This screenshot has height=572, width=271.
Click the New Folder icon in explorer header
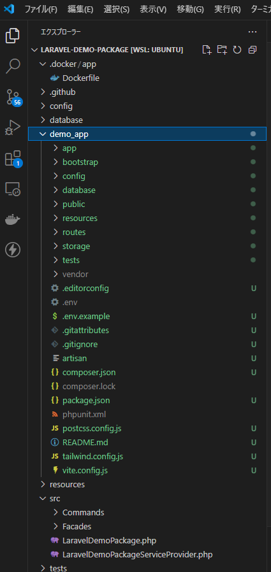pos(222,50)
